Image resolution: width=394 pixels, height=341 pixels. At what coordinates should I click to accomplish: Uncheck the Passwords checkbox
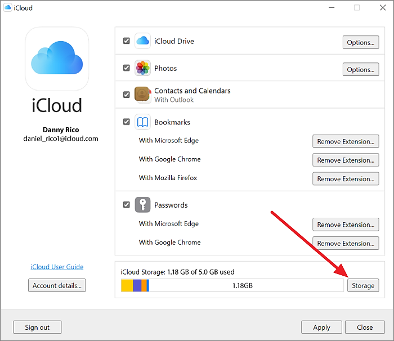(x=127, y=205)
